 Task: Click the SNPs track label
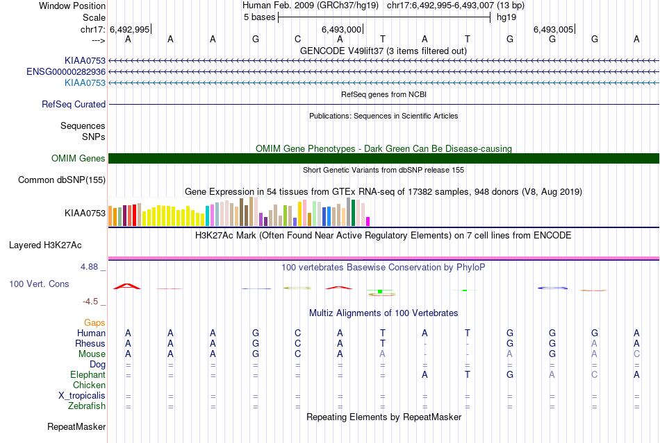pos(94,137)
